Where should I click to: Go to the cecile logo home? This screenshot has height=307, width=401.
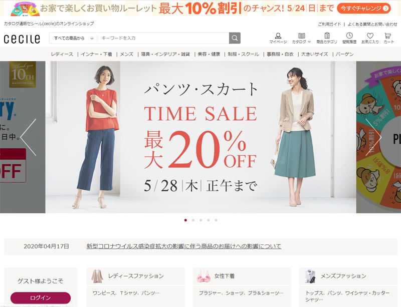point(22,39)
